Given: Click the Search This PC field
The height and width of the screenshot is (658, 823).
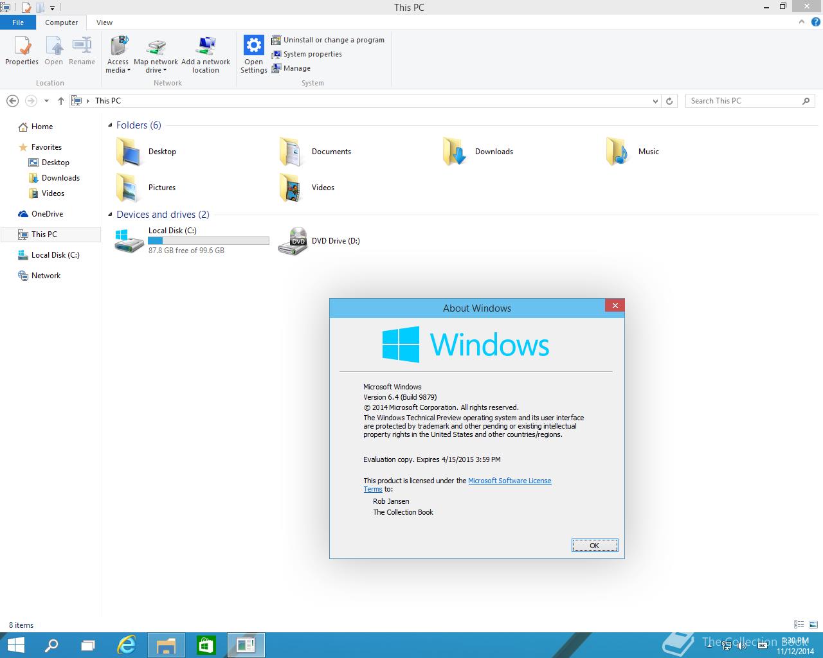Looking at the screenshot, I should coord(750,101).
